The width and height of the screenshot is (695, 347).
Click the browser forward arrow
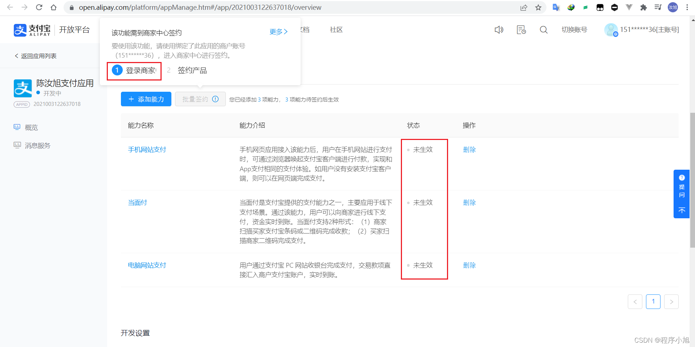24,7
